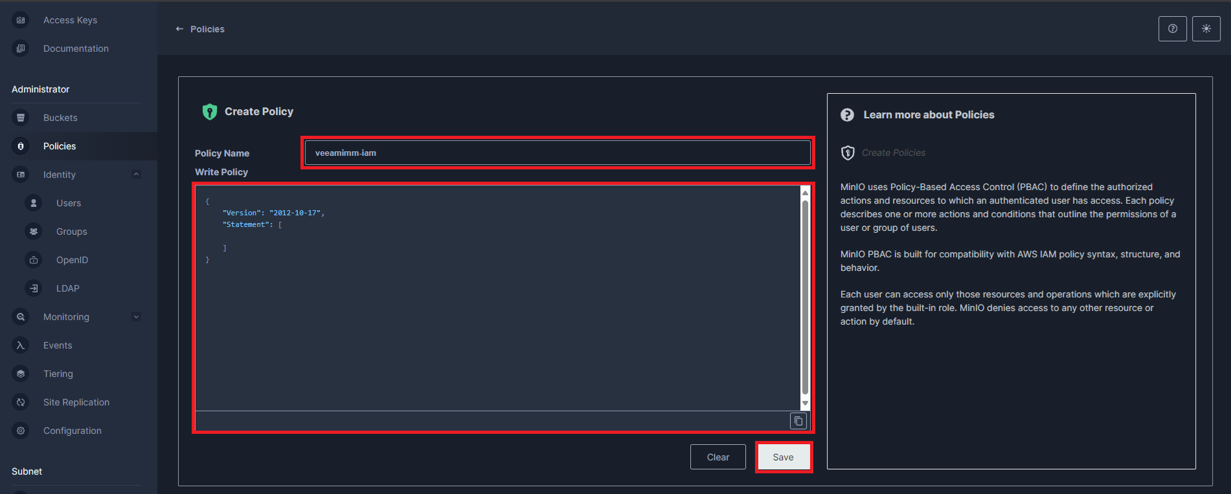Go to the Events page
Screen dimensions: 1231x494
point(58,345)
